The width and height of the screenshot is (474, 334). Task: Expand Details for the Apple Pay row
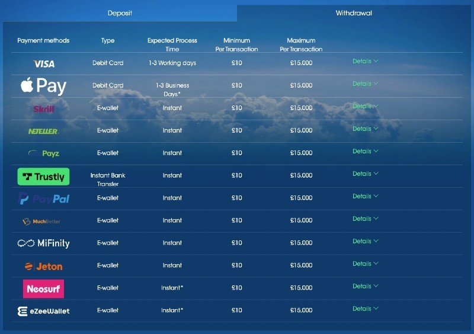click(365, 83)
